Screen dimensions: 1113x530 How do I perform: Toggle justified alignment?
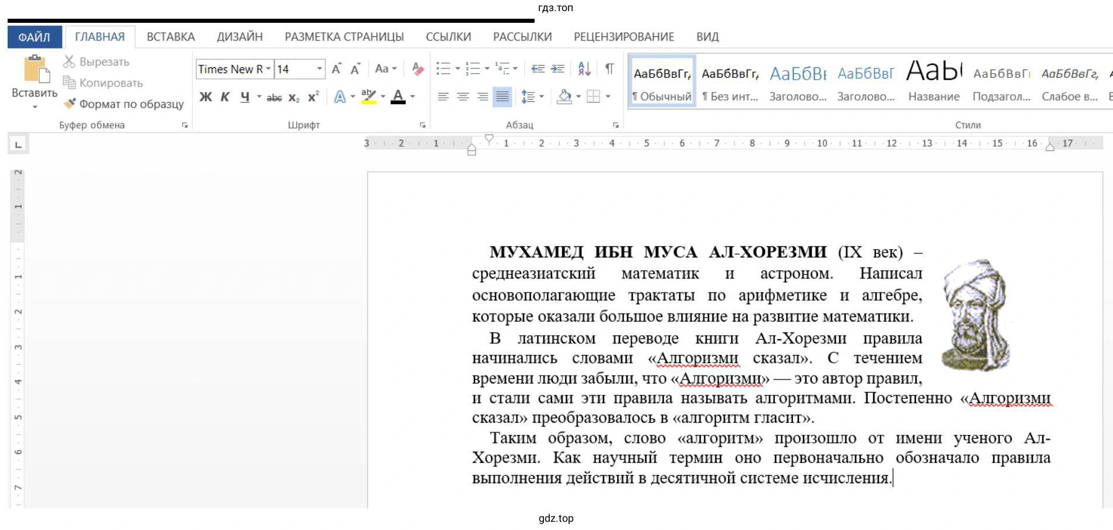click(502, 97)
